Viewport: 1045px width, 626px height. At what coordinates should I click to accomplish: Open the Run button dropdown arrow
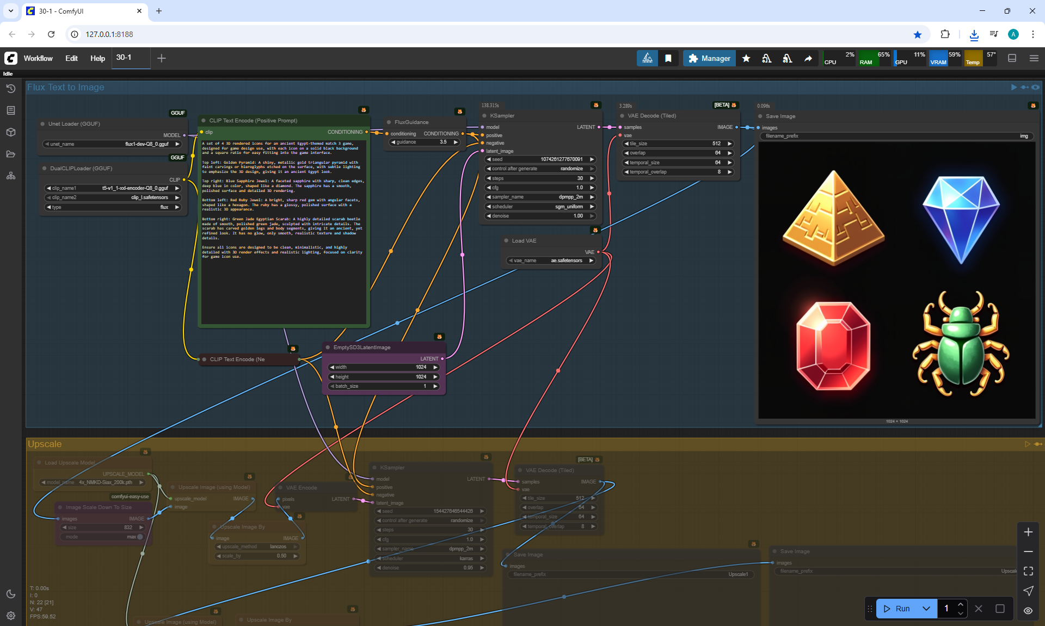click(926, 609)
